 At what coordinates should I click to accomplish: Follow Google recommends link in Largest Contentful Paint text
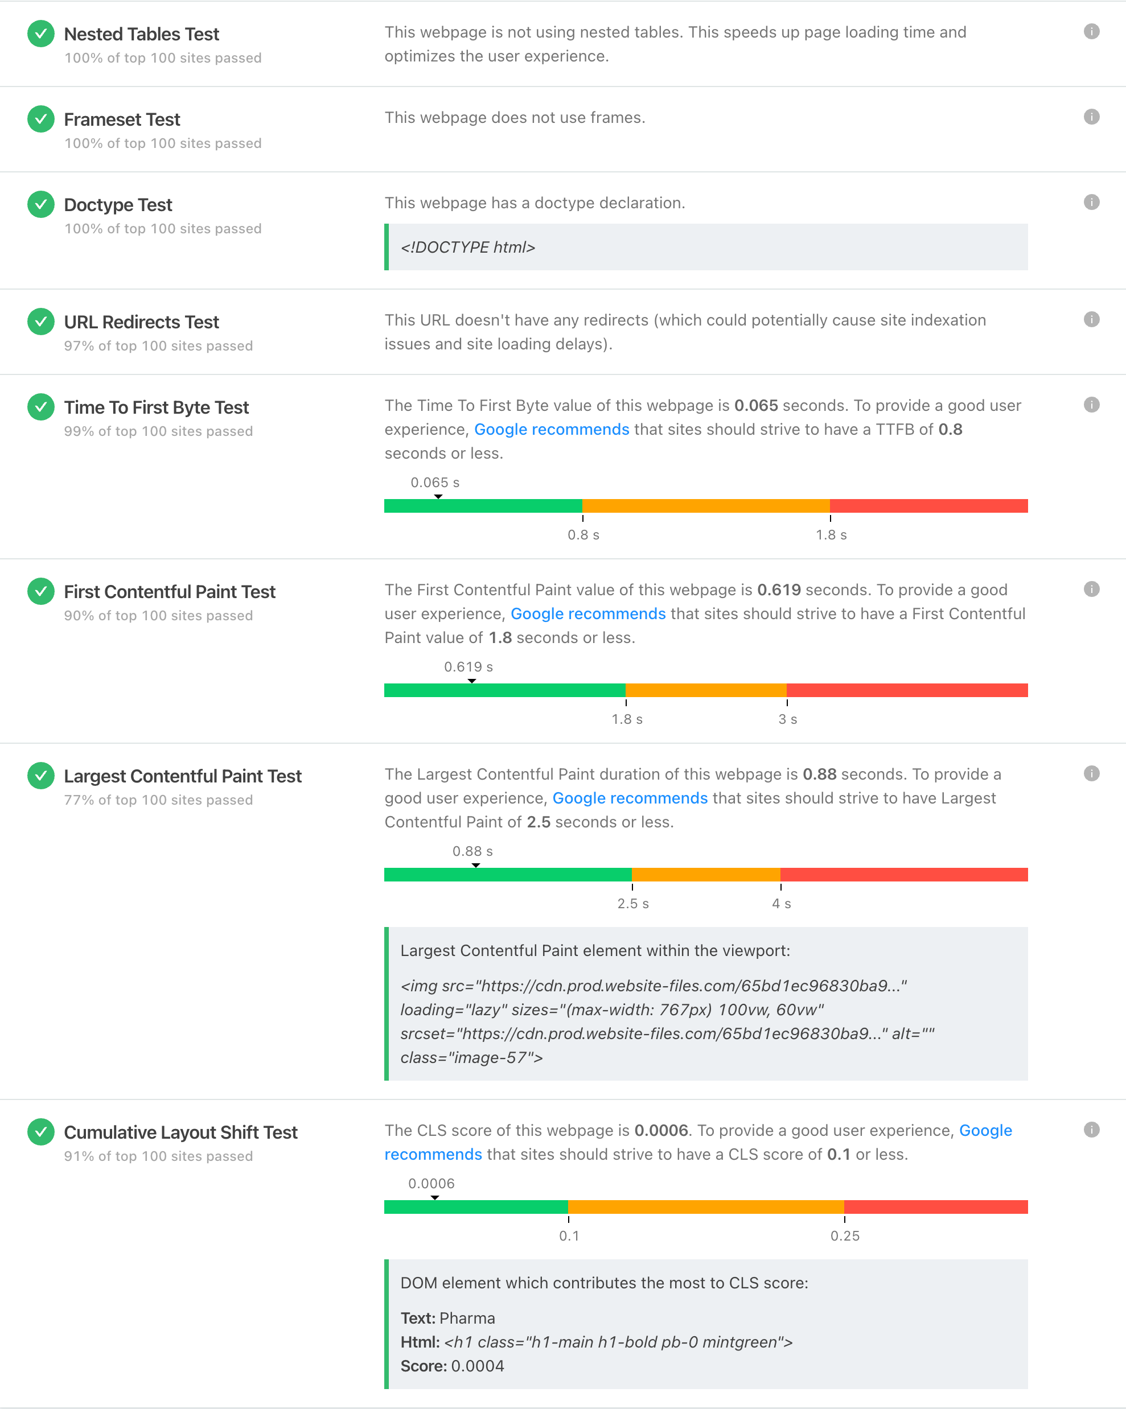(630, 798)
